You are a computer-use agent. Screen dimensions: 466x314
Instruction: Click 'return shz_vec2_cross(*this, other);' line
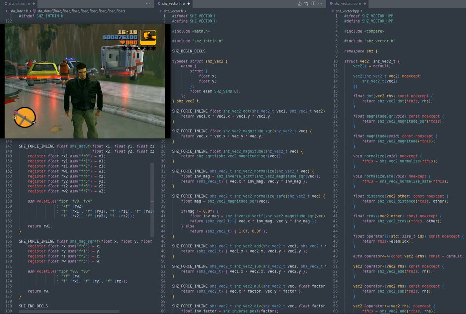(402, 221)
